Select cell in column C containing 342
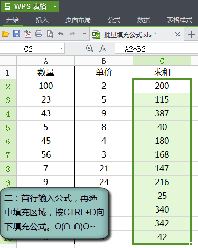The width and height of the screenshot is (198, 248). 162,224
